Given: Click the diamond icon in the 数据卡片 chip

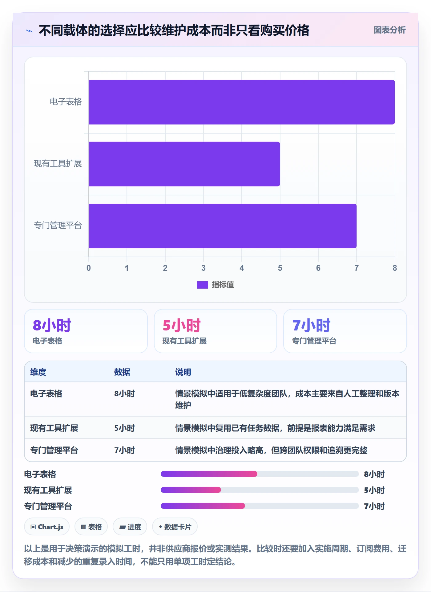Looking at the screenshot, I should tap(160, 527).
